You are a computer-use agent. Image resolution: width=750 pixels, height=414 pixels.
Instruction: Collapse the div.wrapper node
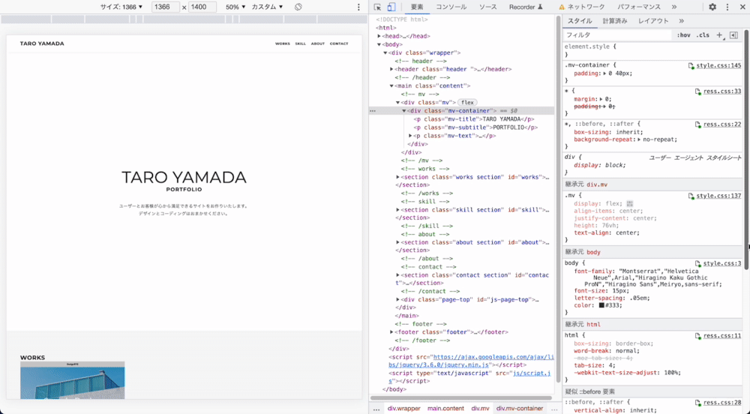[x=385, y=53]
